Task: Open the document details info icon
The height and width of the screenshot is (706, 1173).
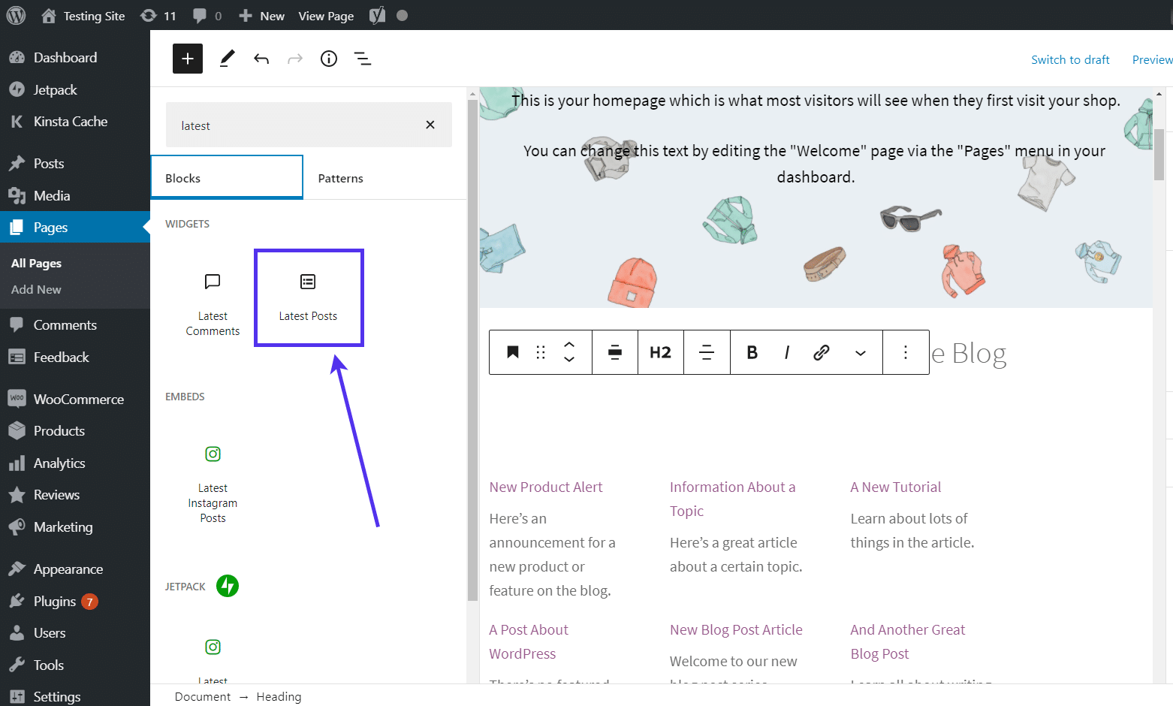Action: point(329,59)
